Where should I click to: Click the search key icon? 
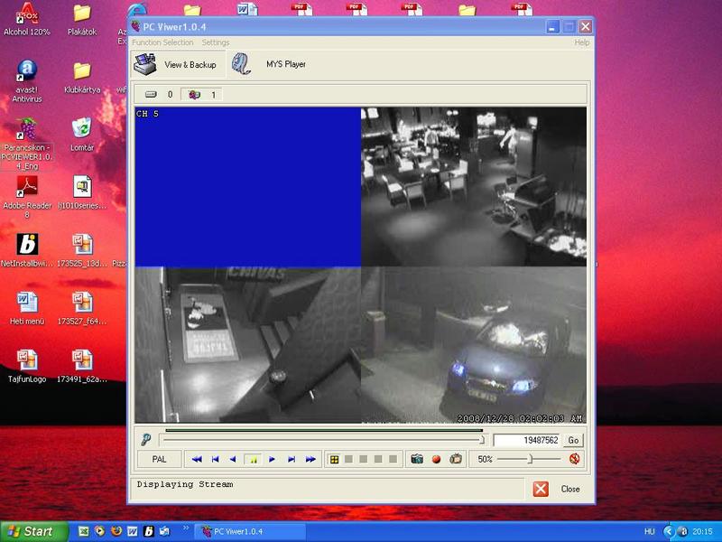[145, 440]
